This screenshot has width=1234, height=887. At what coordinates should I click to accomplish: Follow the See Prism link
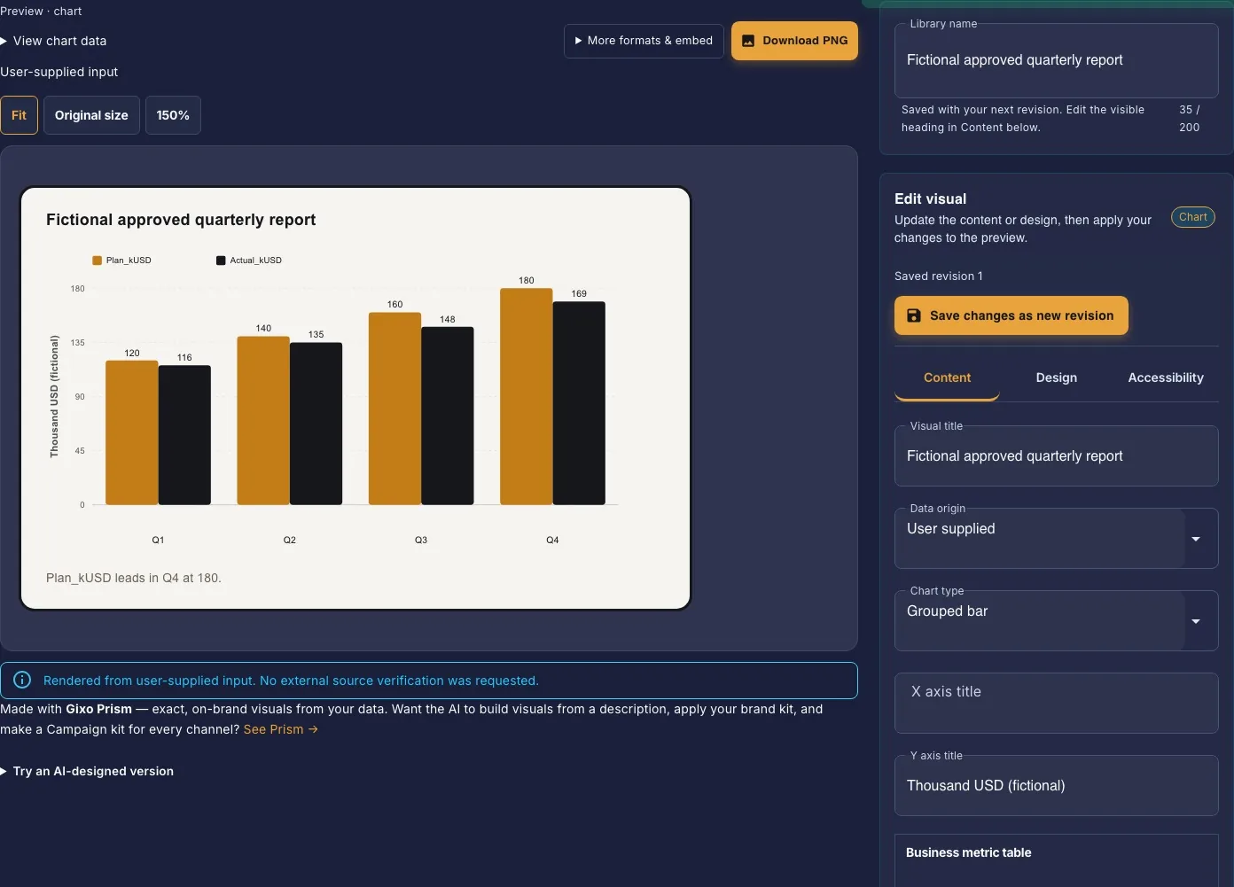pyautogui.click(x=280, y=729)
